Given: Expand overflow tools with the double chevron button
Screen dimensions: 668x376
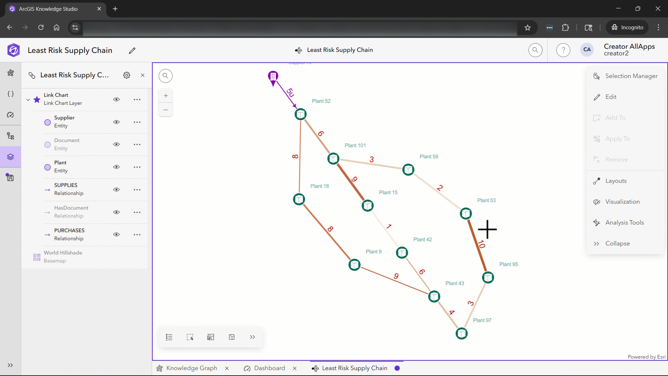Looking at the screenshot, I should coord(252,337).
